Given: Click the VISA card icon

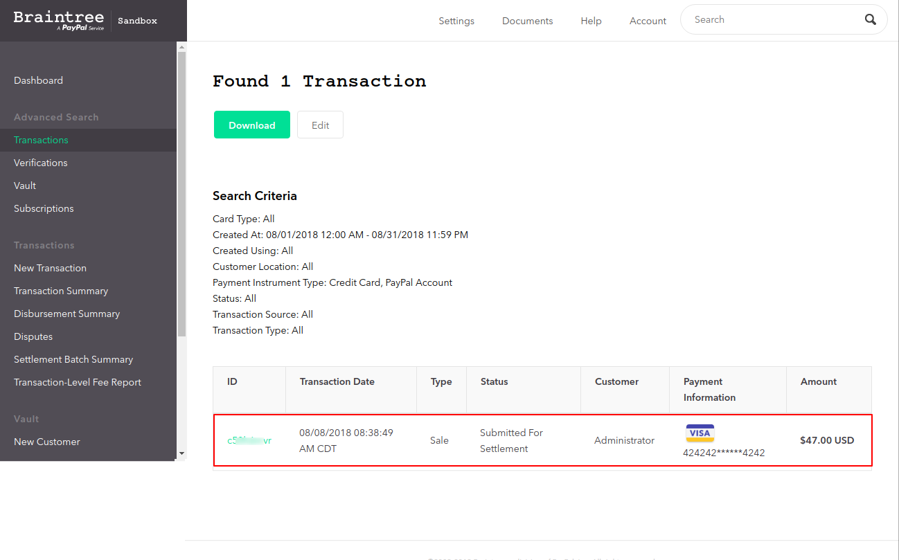Looking at the screenshot, I should click(700, 433).
